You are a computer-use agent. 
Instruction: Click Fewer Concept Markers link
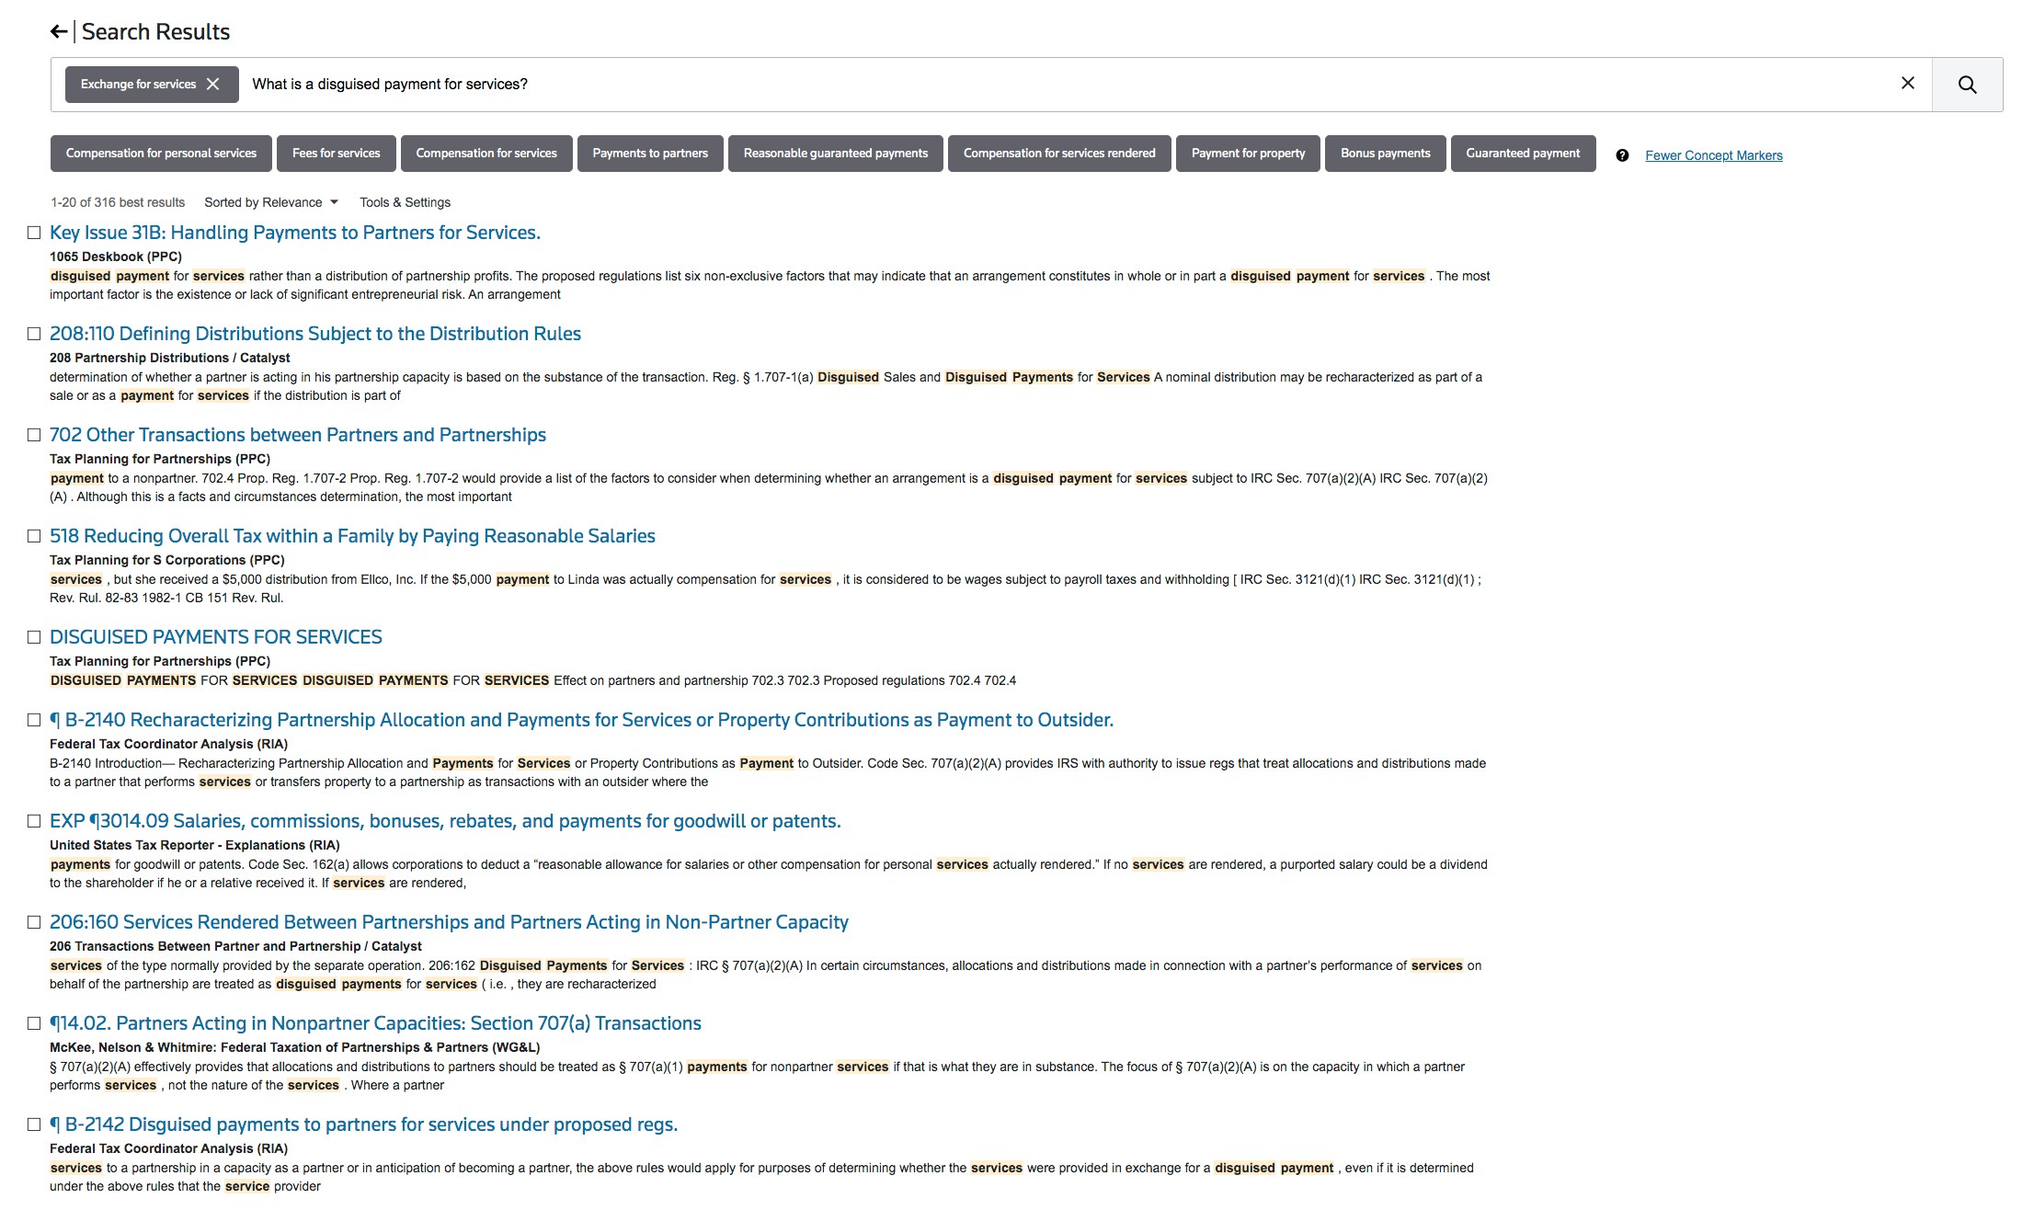tap(1713, 155)
